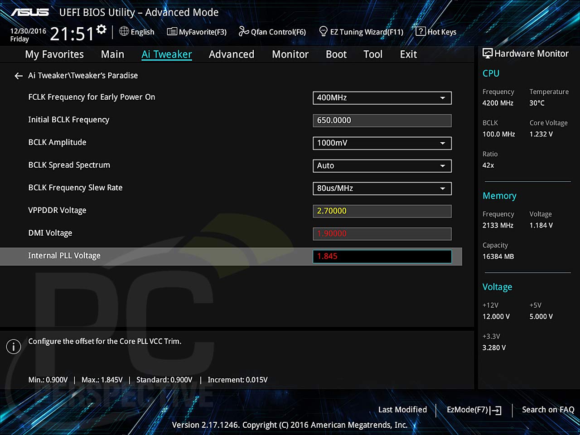The height and width of the screenshot is (435, 580).
Task: Click the Hardware Monitor panel icon
Action: (487, 53)
